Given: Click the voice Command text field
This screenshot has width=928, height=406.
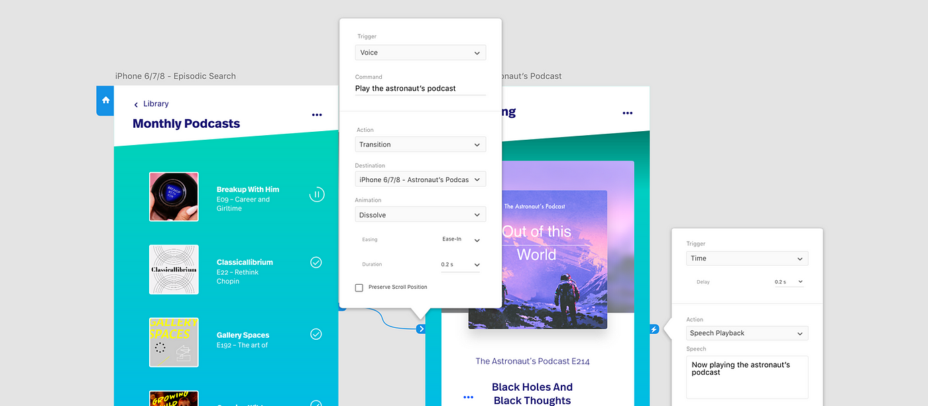Looking at the screenshot, I should tap(420, 88).
